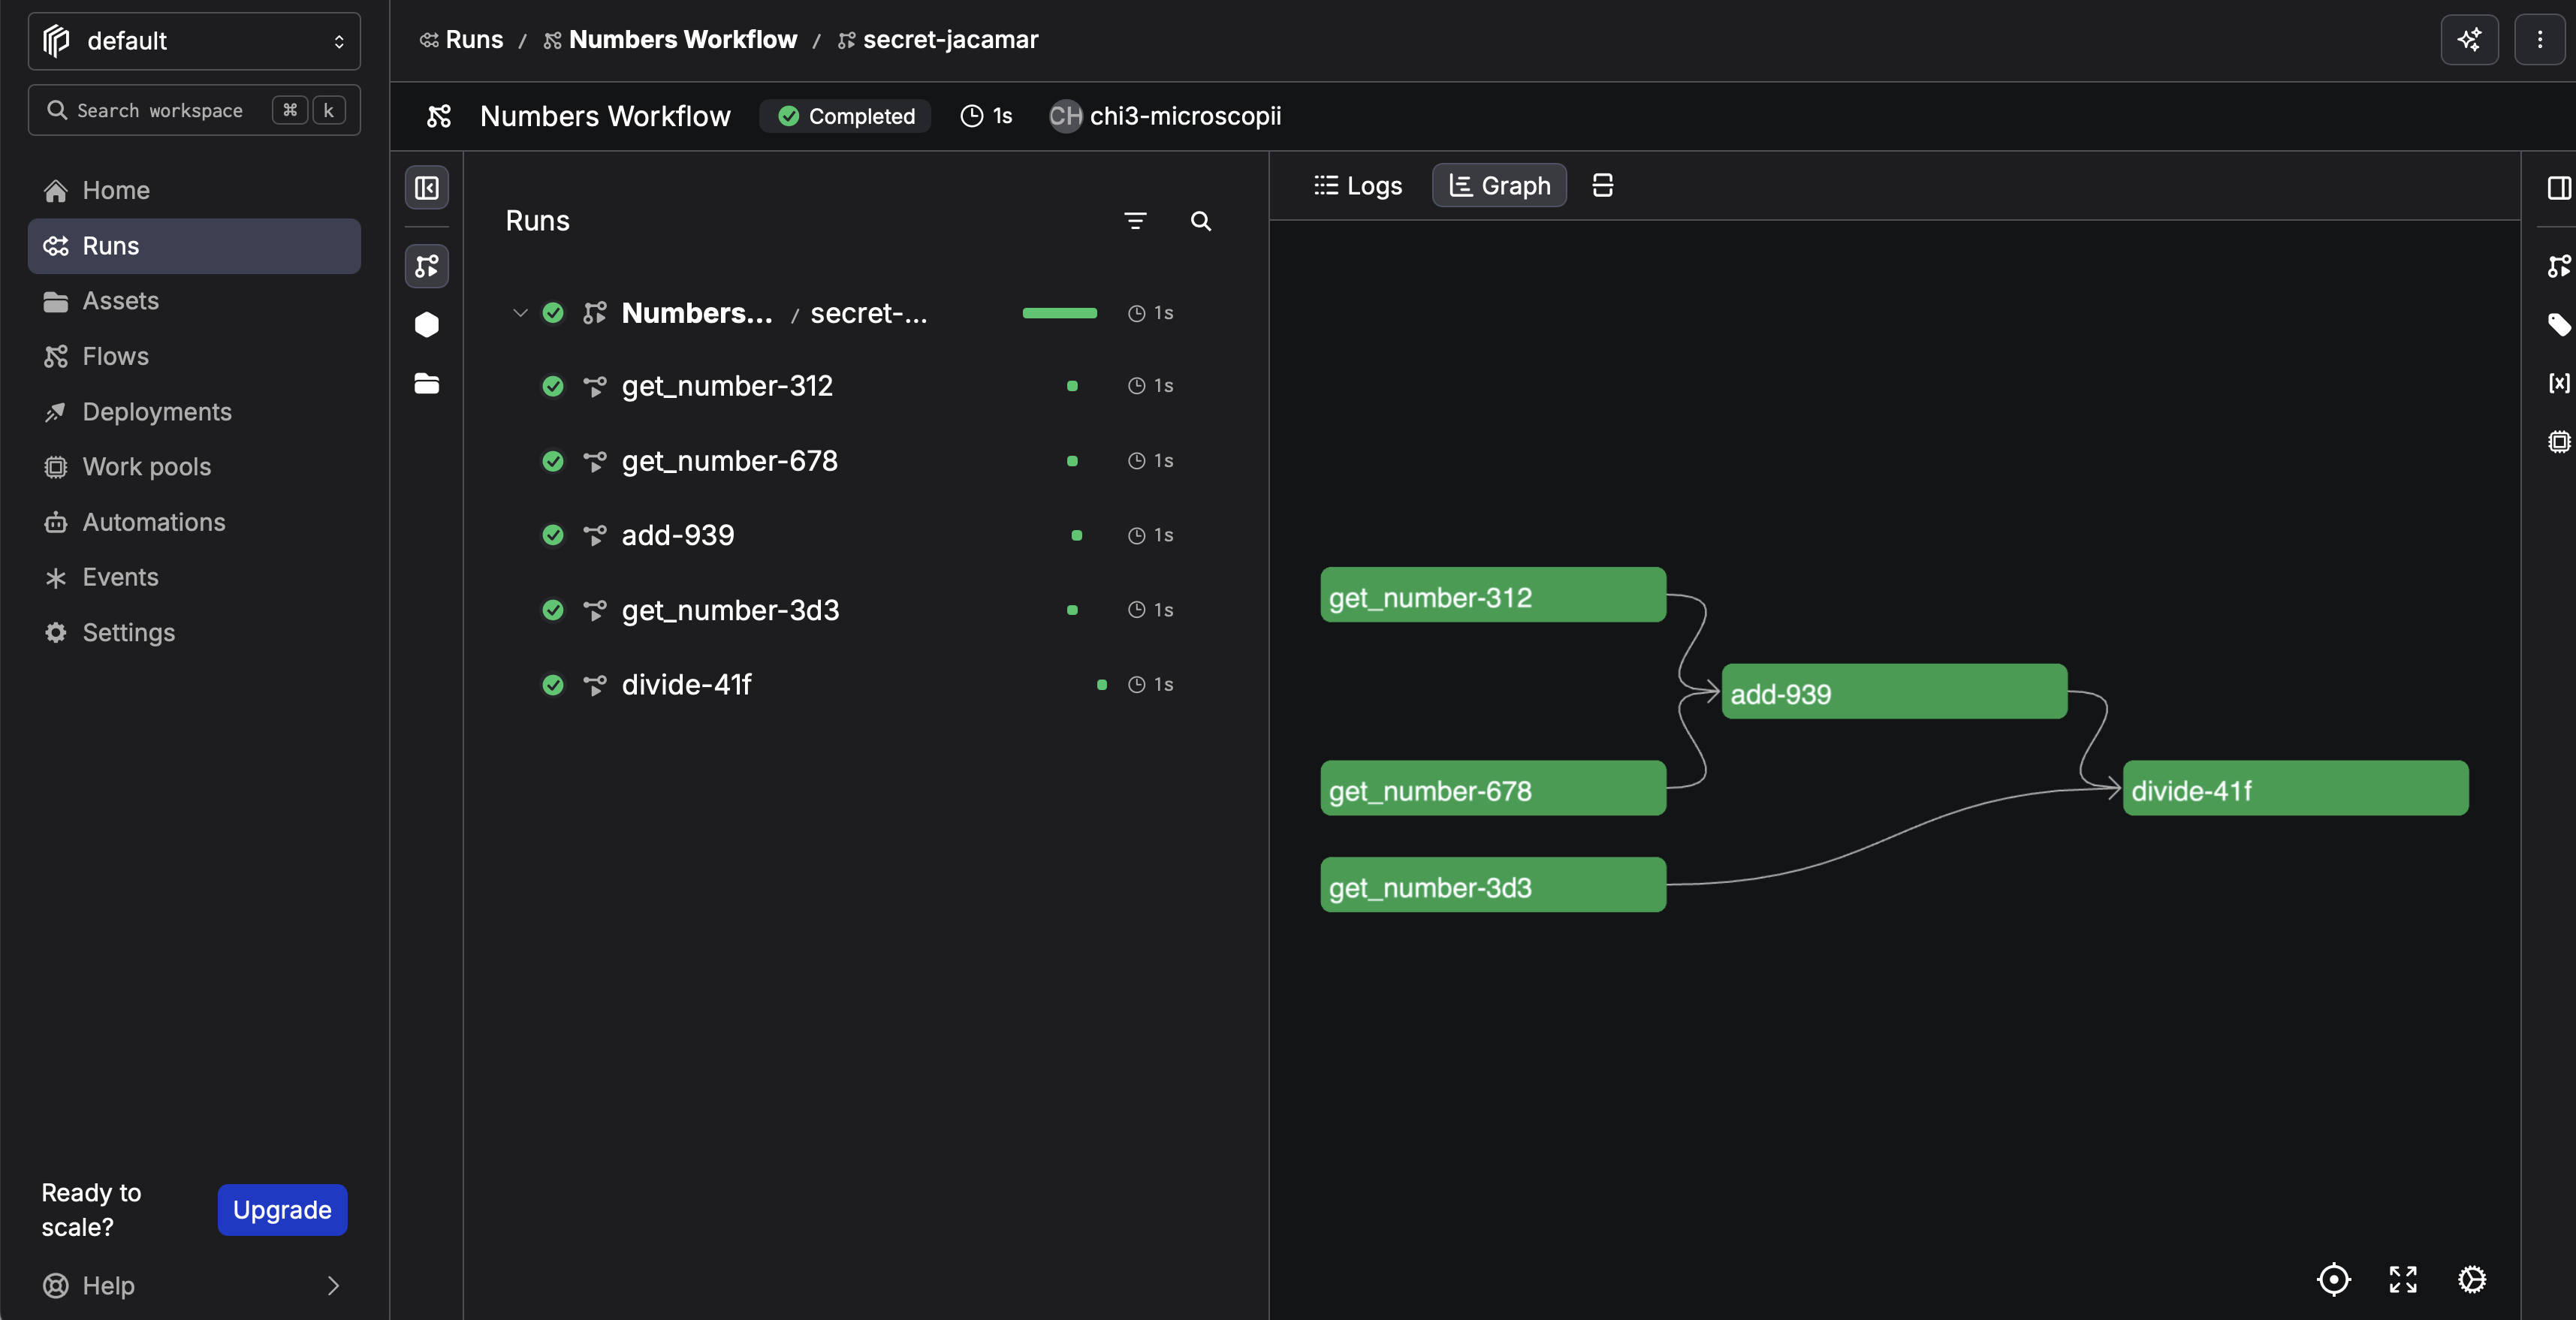Go to Home in sidebar
Screen dimensions: 2576x1320
click(x=194, y=190)
